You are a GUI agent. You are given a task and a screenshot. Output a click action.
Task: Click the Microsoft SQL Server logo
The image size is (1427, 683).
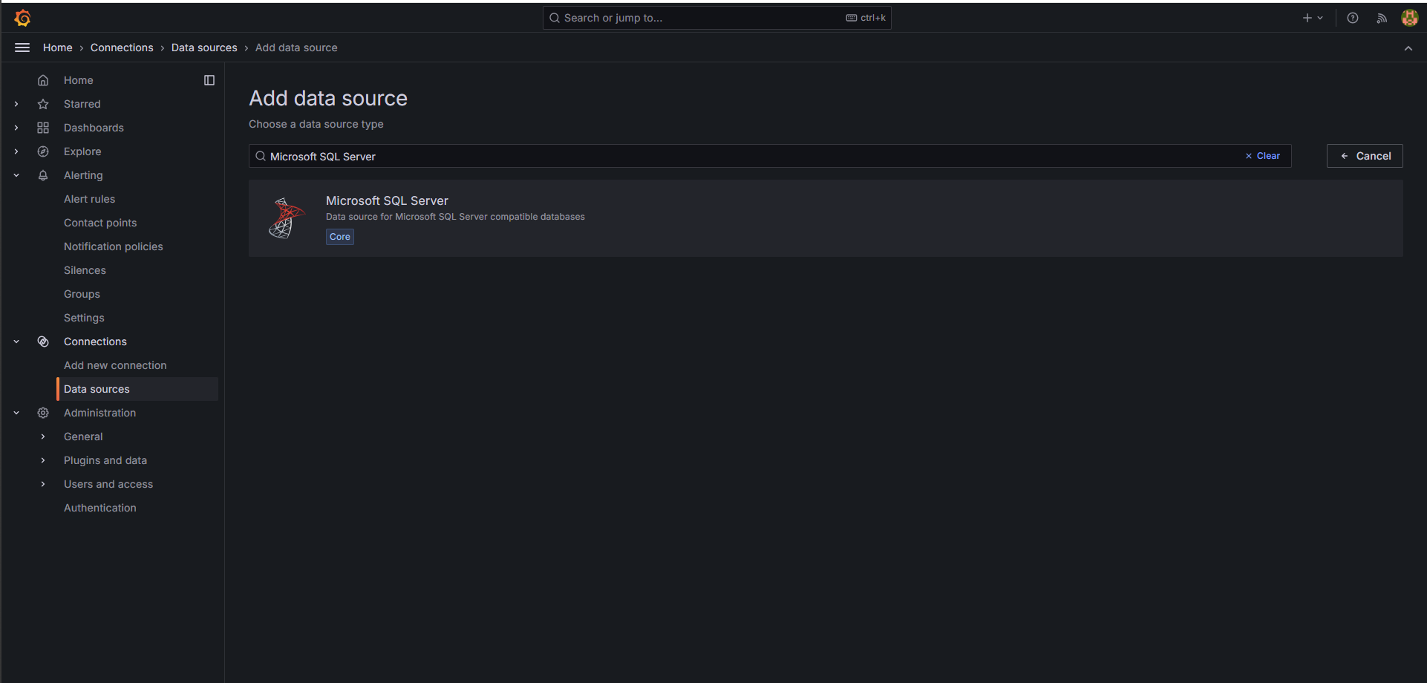287,218
